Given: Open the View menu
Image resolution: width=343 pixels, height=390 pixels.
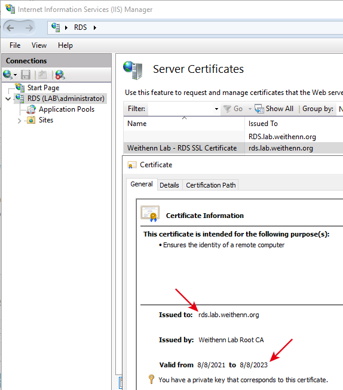Looking at the screenshot, I should [39, 45].
